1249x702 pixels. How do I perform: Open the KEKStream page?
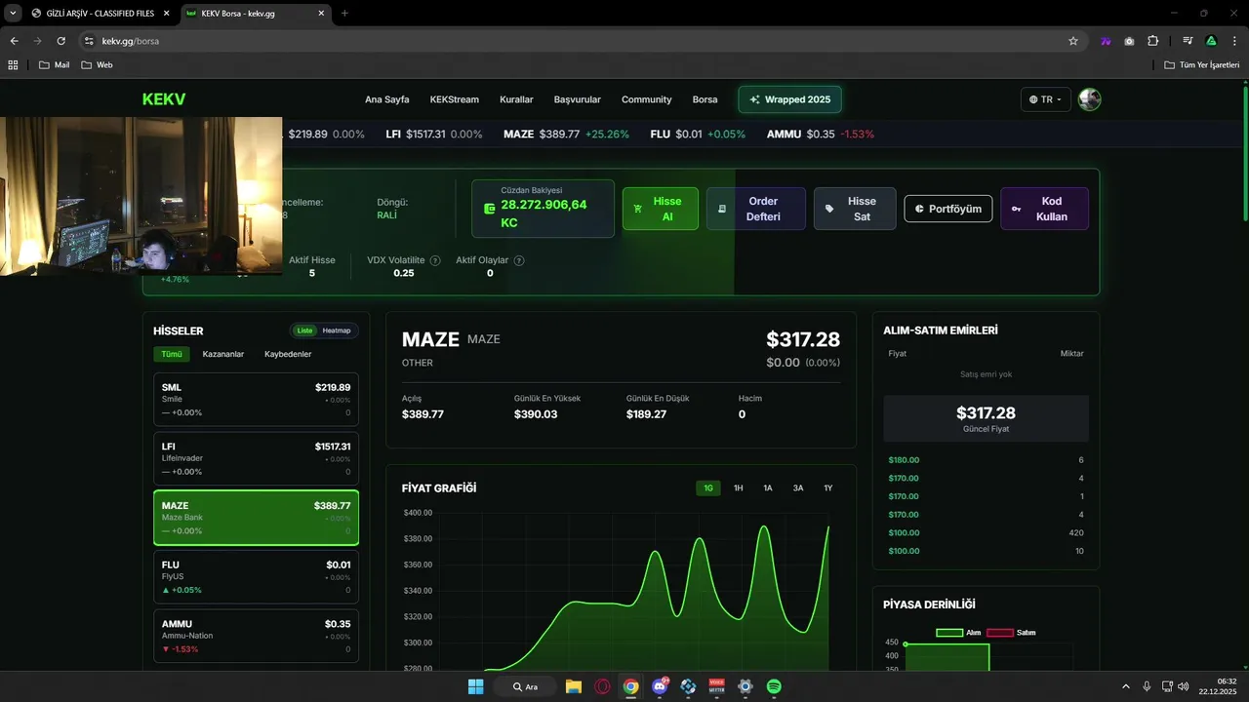coord(455,99)
